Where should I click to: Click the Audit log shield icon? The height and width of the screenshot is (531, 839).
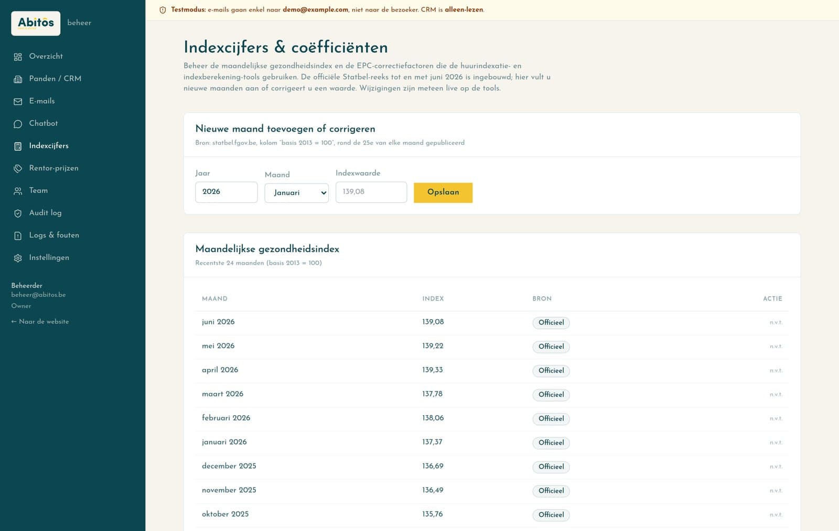[x=18, y=213]
